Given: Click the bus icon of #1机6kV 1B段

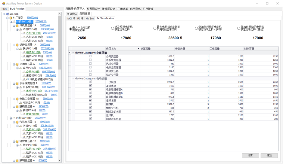Looking at the screenshot, I should (14, 118).
